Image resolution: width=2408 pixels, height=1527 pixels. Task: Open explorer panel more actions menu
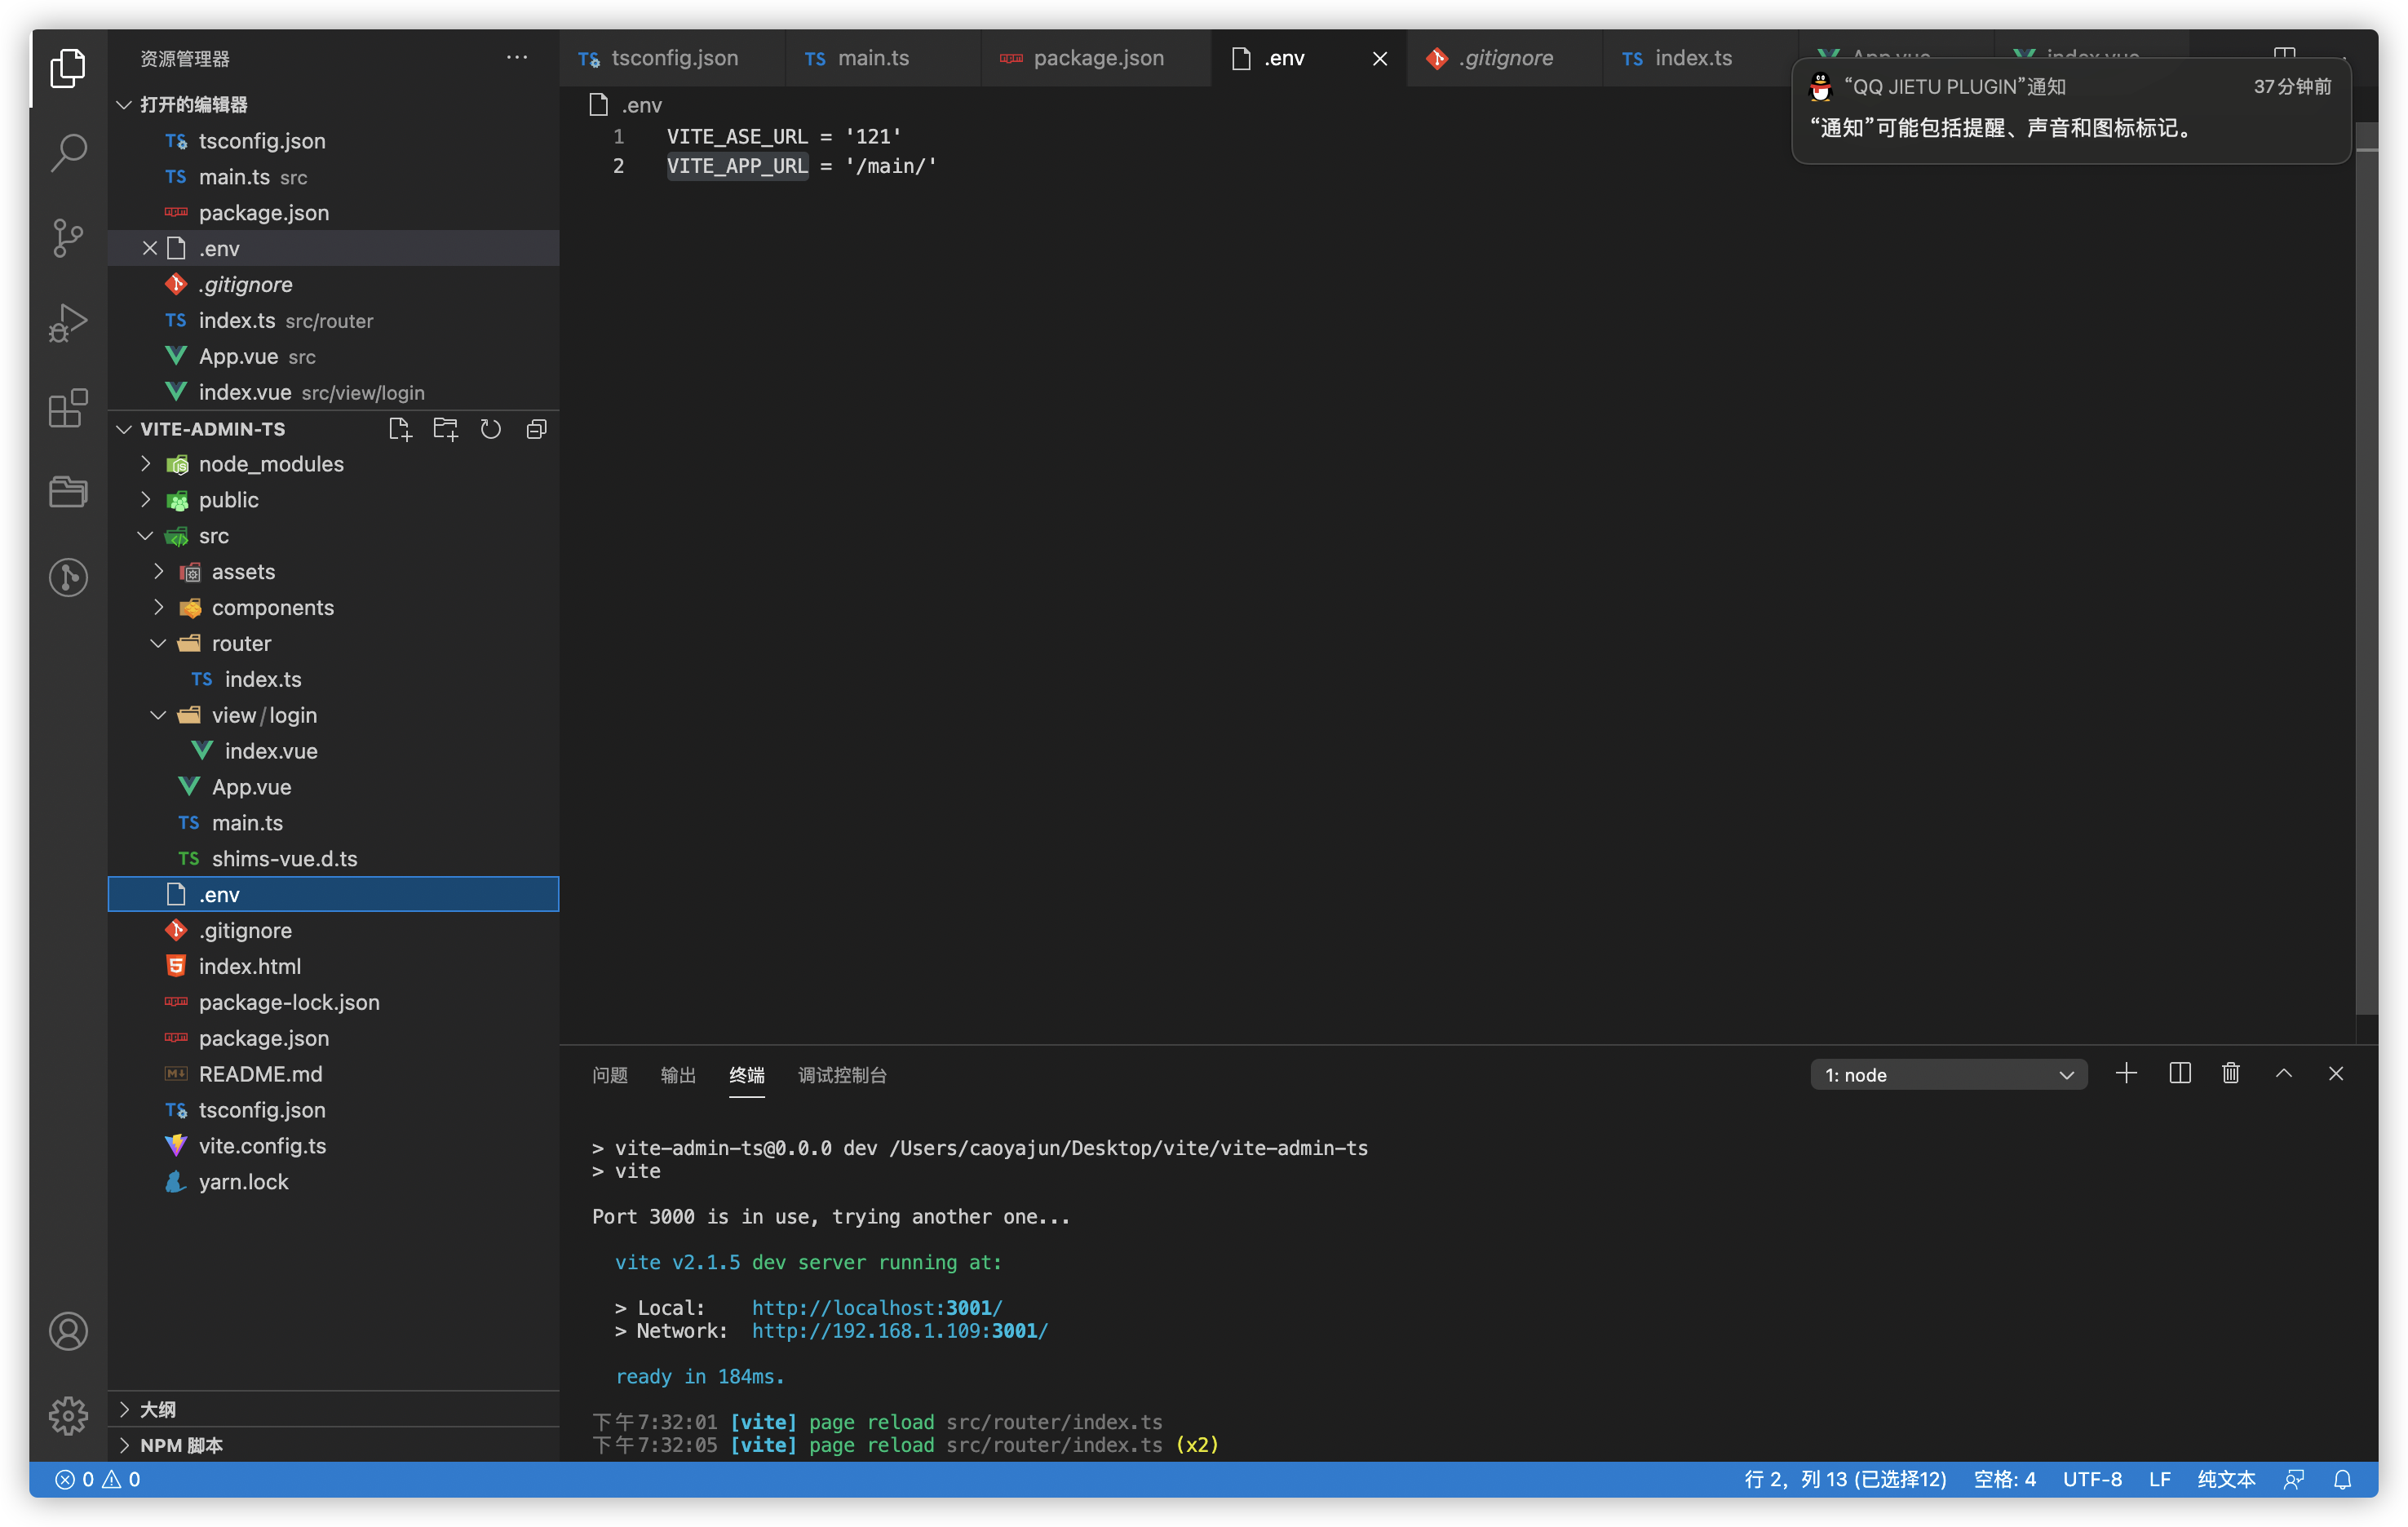coord(517,58)
